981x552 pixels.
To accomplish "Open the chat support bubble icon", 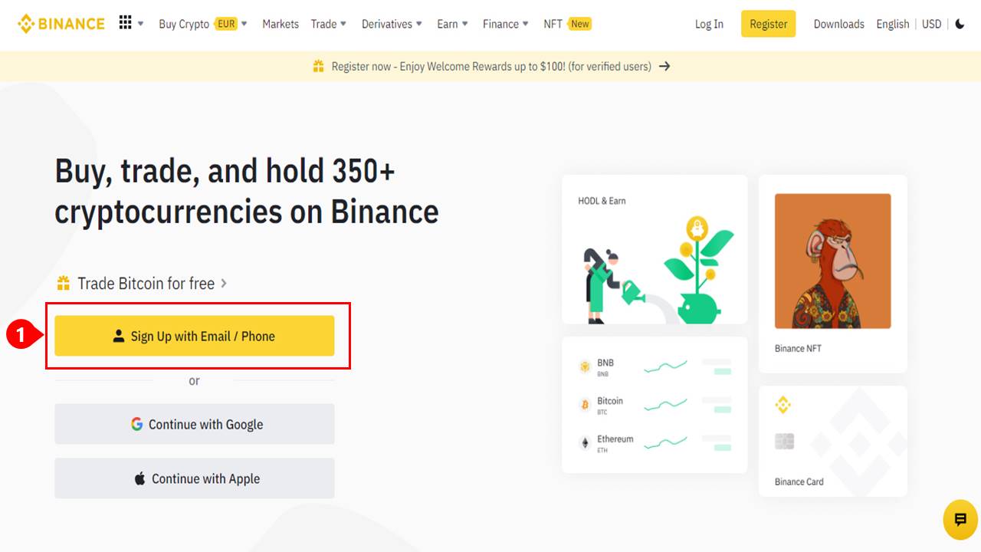I will click(x=960, y=520).
